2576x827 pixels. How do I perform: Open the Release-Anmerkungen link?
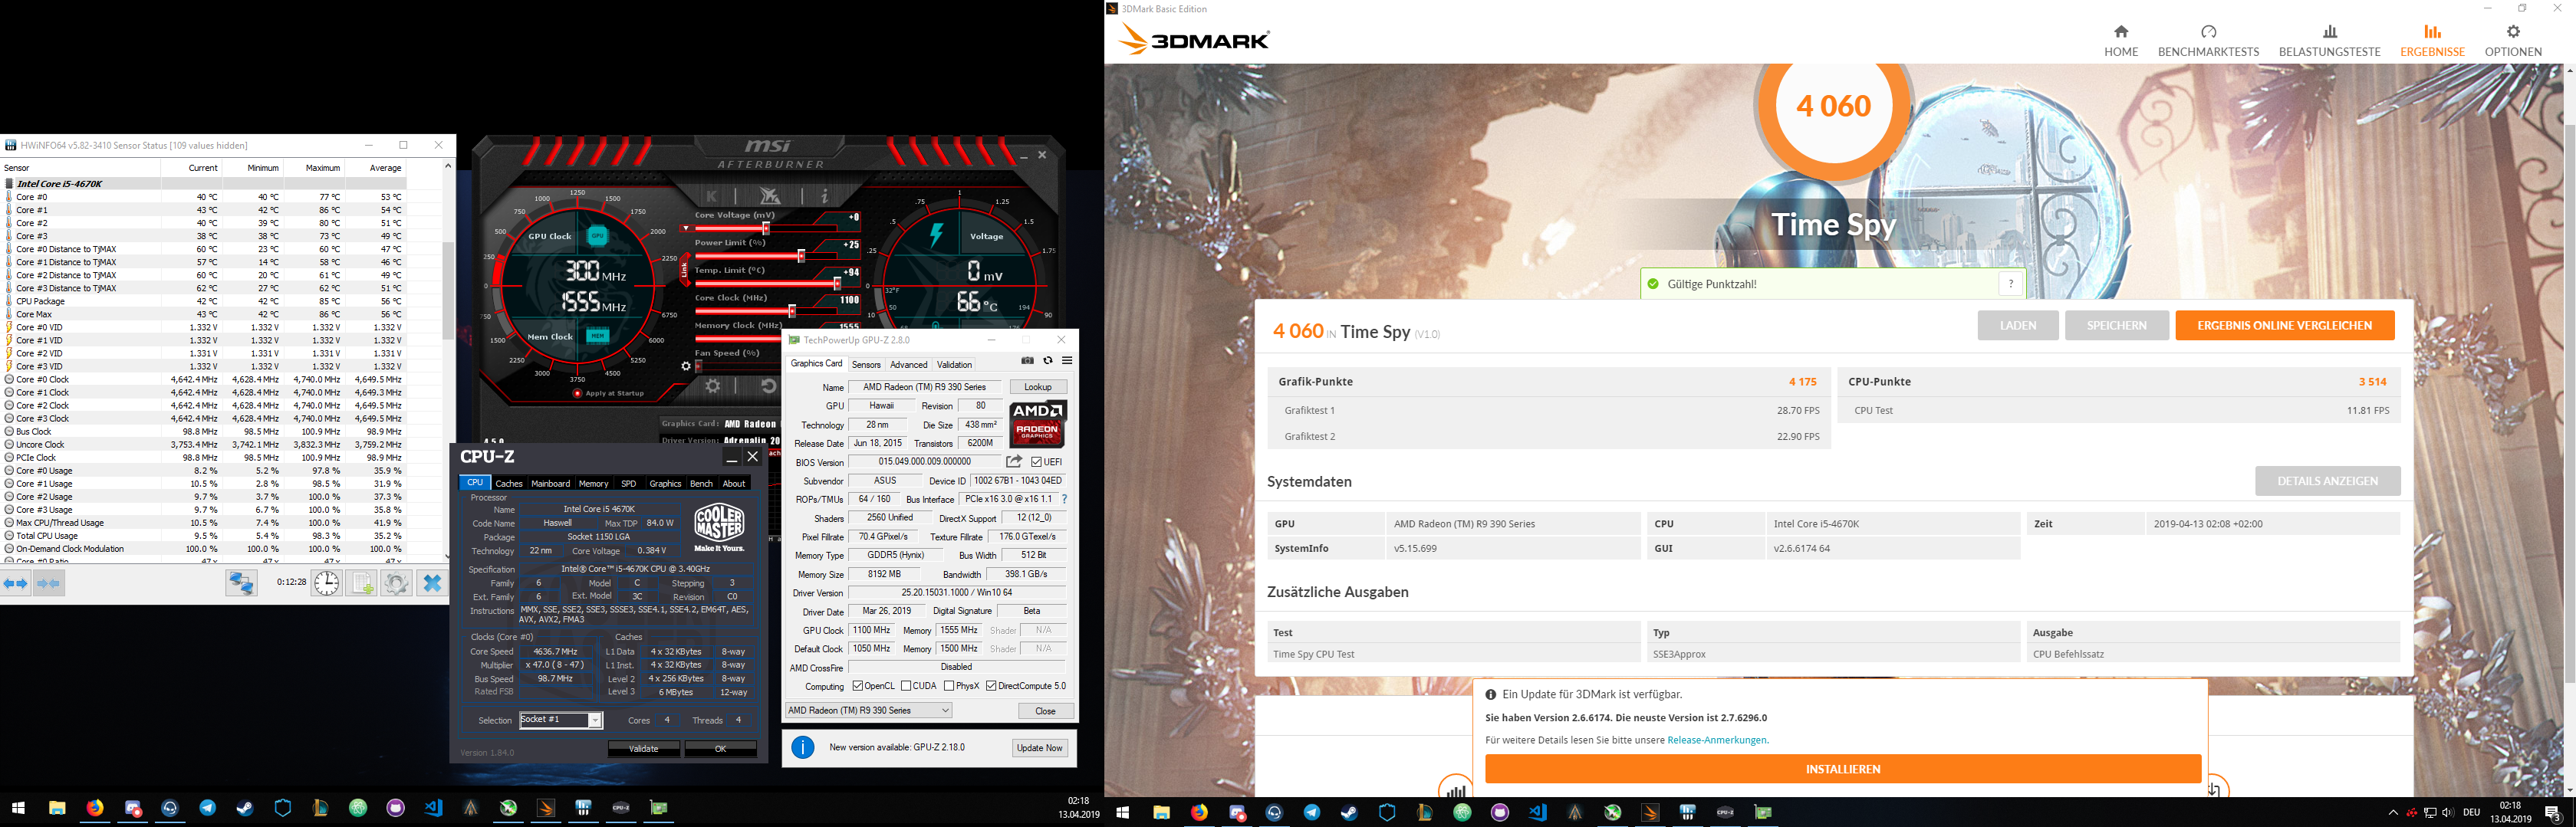point(1718,740)
